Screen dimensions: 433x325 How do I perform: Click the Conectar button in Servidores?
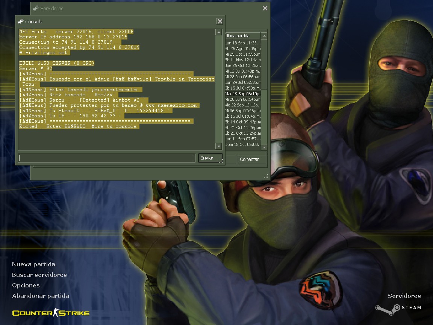click(x=252, y=159)
